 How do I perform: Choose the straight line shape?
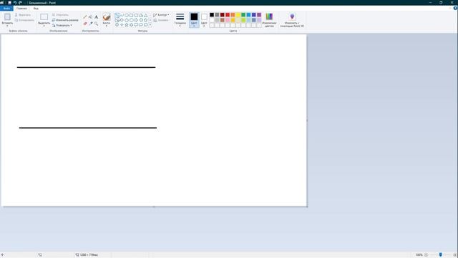(117, 15)
